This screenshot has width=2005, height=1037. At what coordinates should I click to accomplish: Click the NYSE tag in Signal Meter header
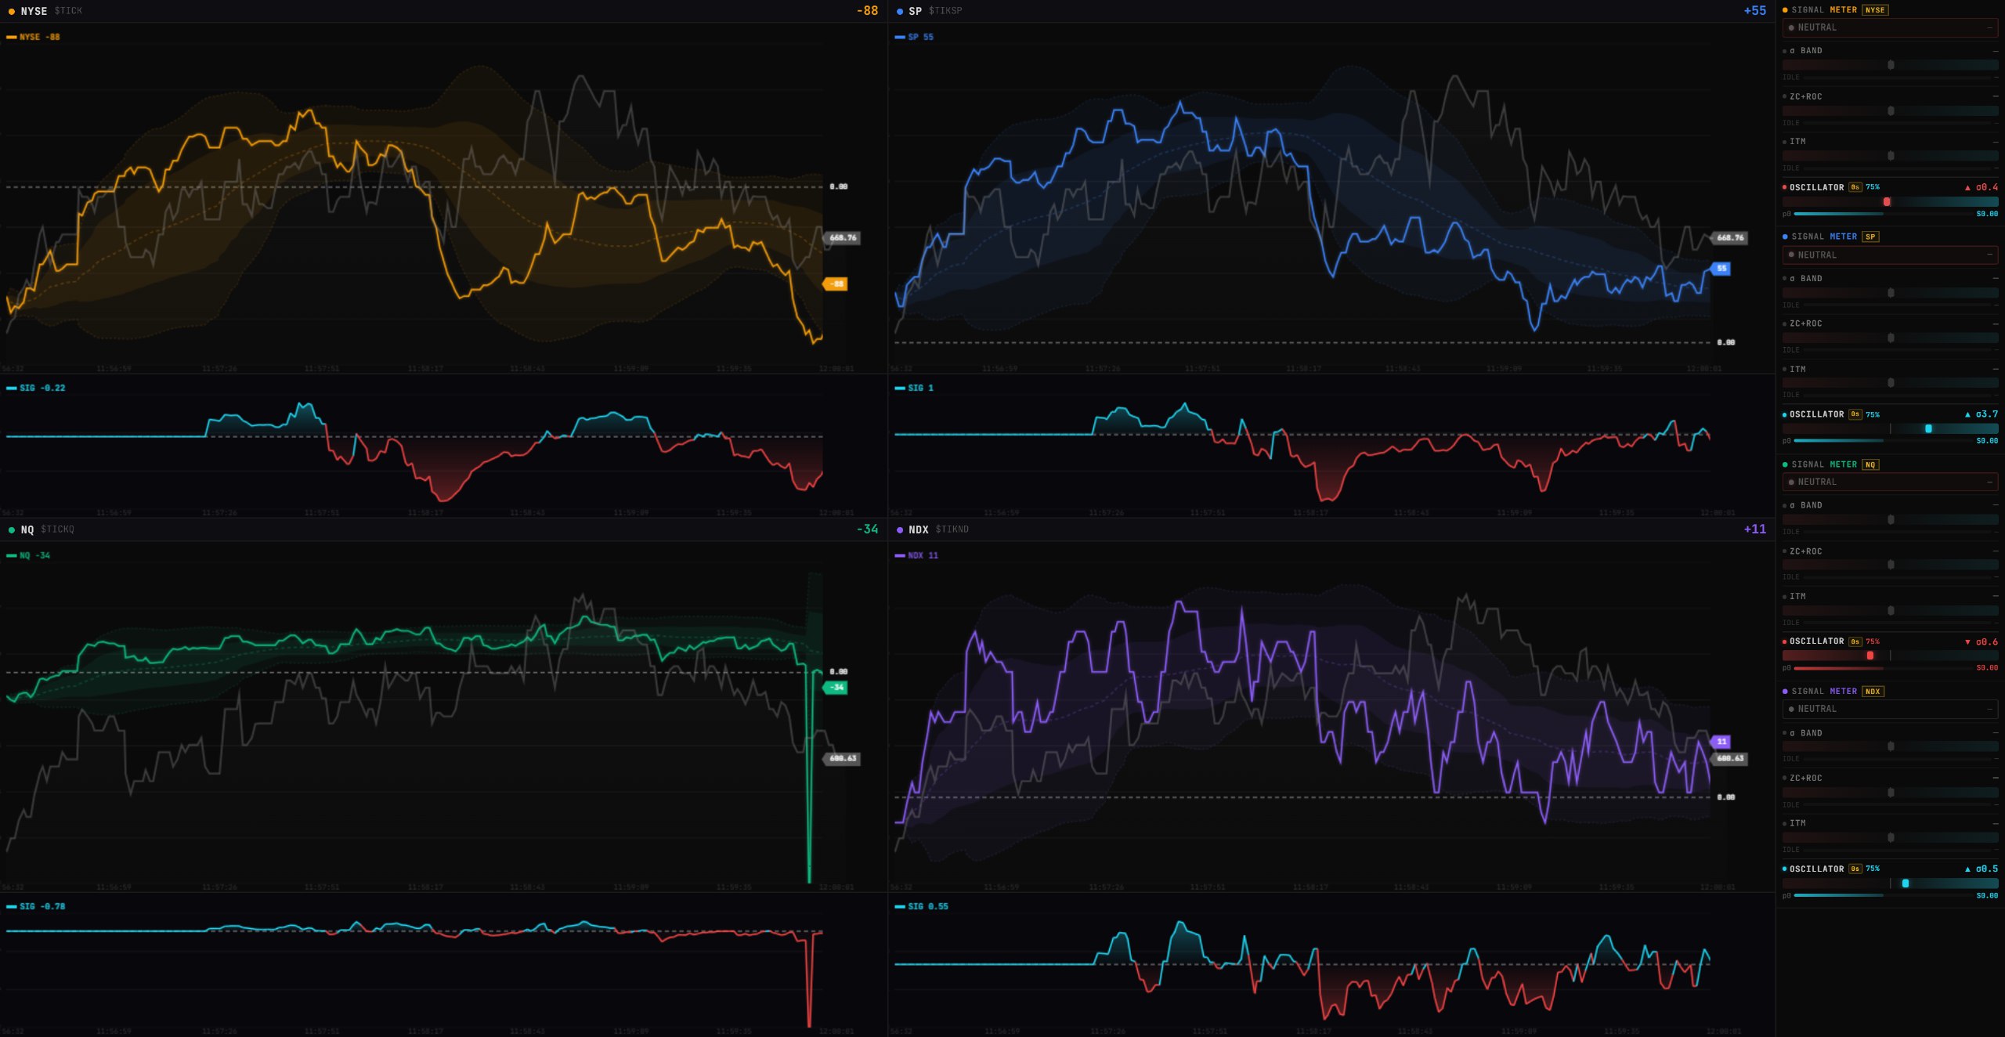(1874, 10)
